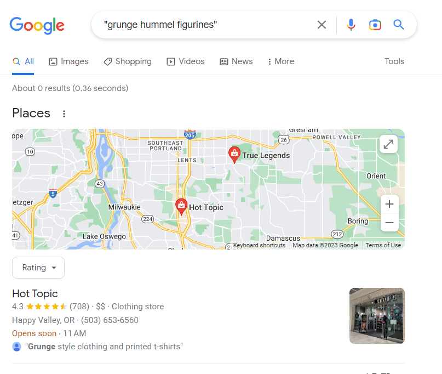Open the Rating filter dropdown
This screenshot has height=374, width=442.
pos(38,268)
